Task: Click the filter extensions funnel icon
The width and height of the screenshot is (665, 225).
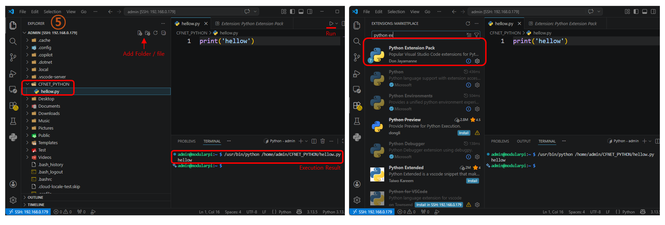Action: pos(477,35)
